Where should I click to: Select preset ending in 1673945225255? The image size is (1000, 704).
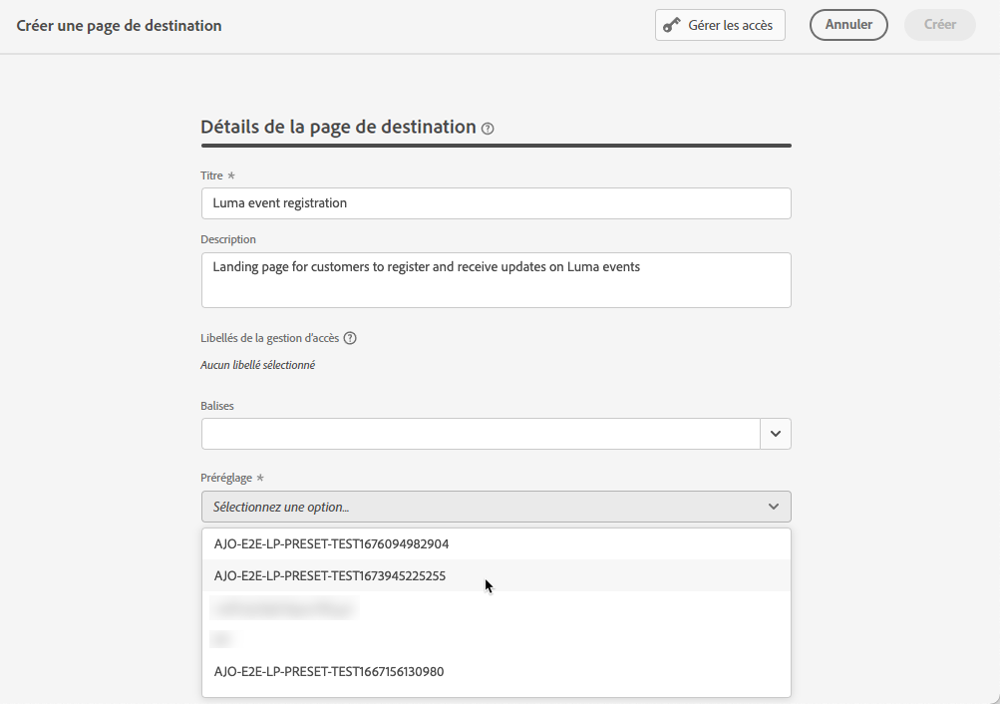(x=329, y=575)
